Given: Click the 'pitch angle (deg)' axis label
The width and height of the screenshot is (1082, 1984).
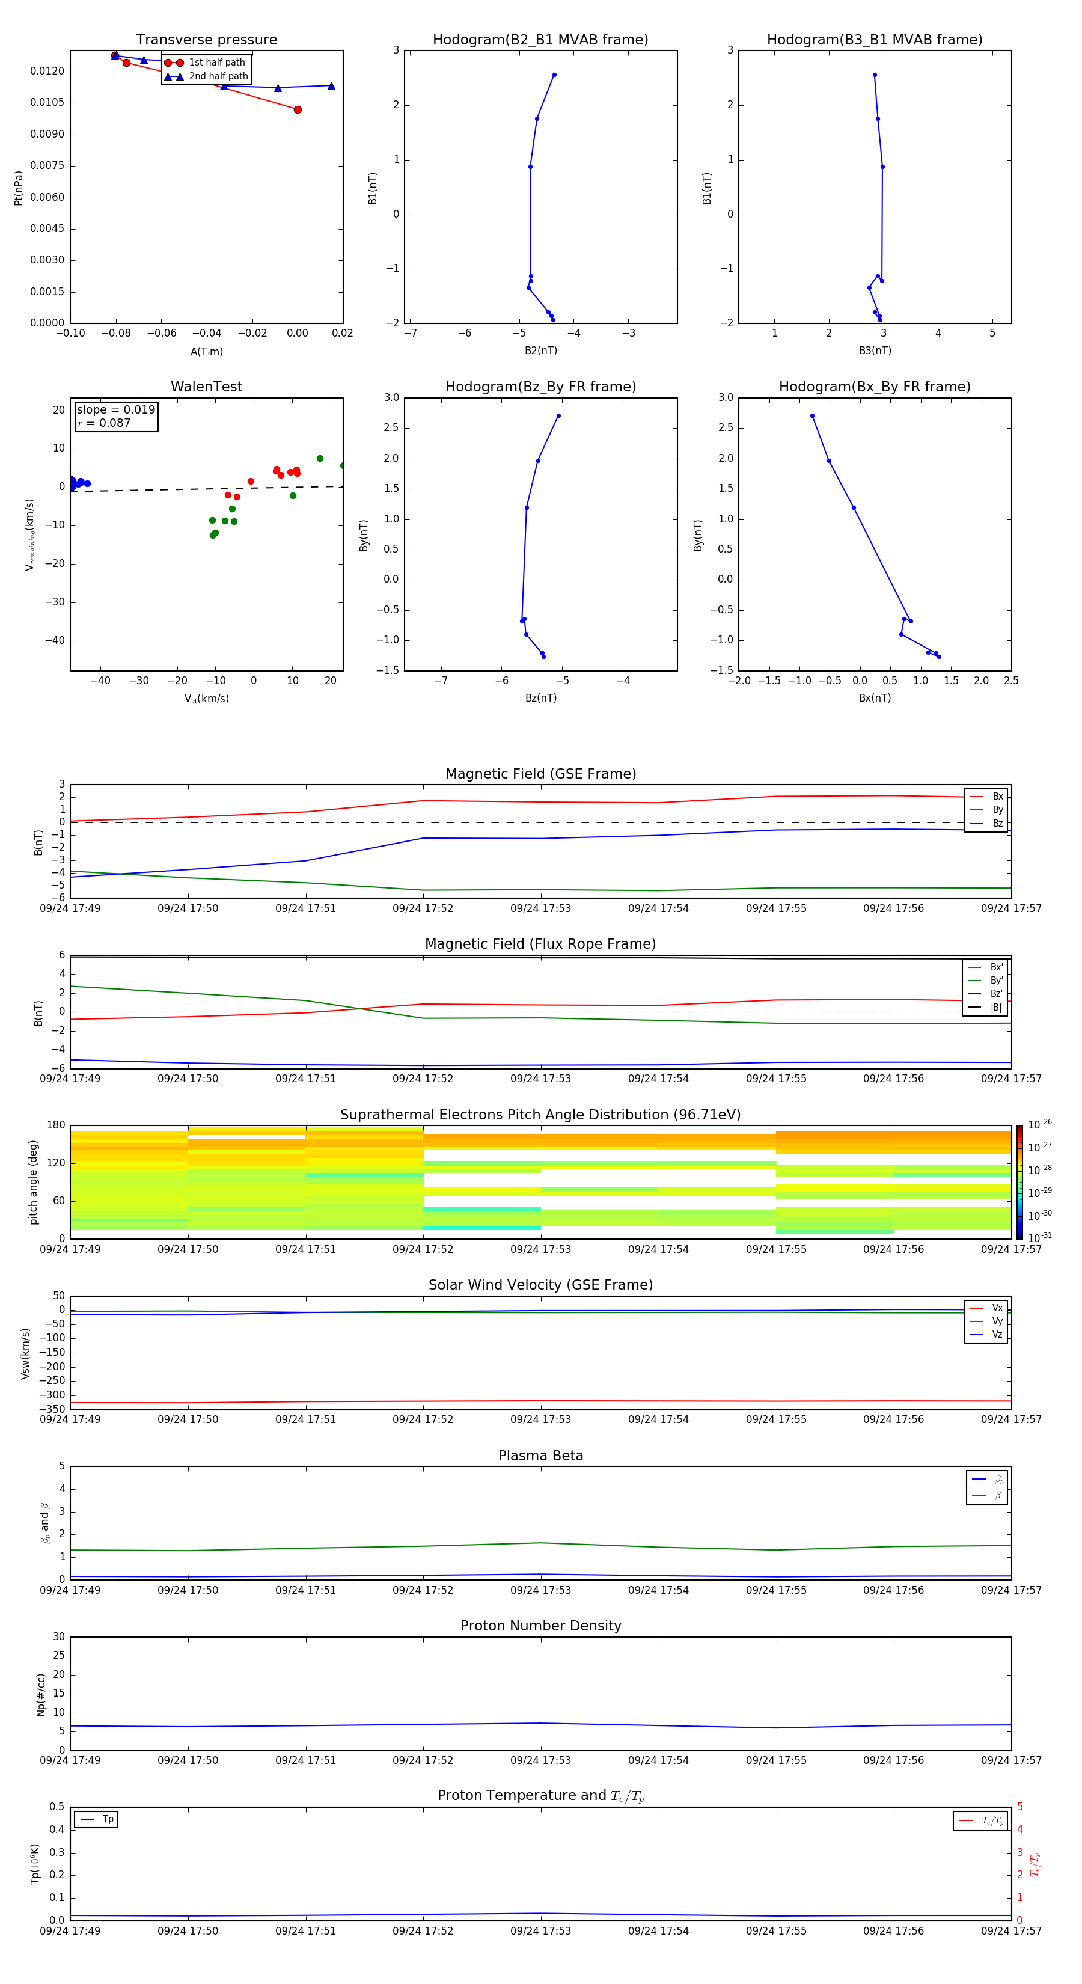Looking at the screenshot, I should [x=33, y=1182].
